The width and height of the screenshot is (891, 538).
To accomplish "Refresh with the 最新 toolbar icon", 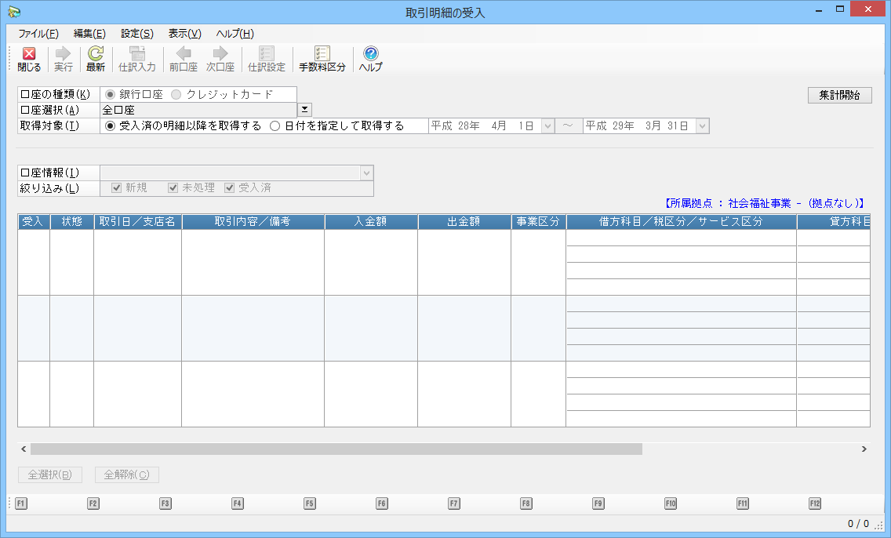I will click(96, 59).
